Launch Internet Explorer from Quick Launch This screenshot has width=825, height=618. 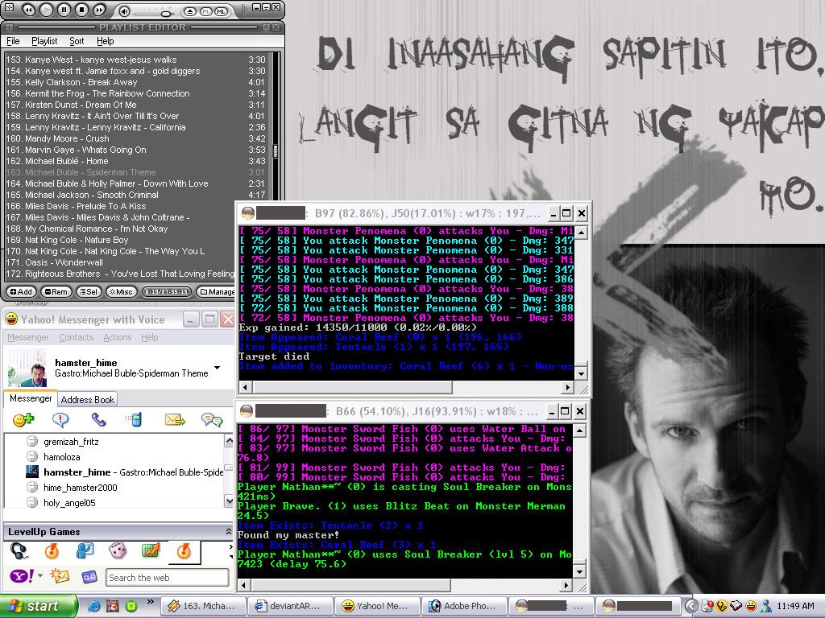(x=93, y=607)
